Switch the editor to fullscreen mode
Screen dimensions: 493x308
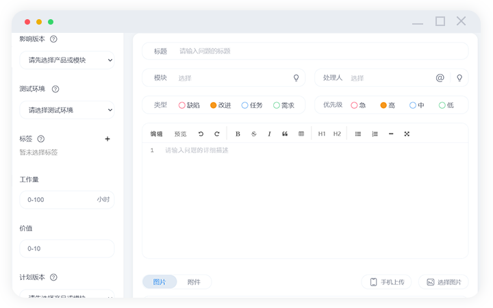[407, 133]
